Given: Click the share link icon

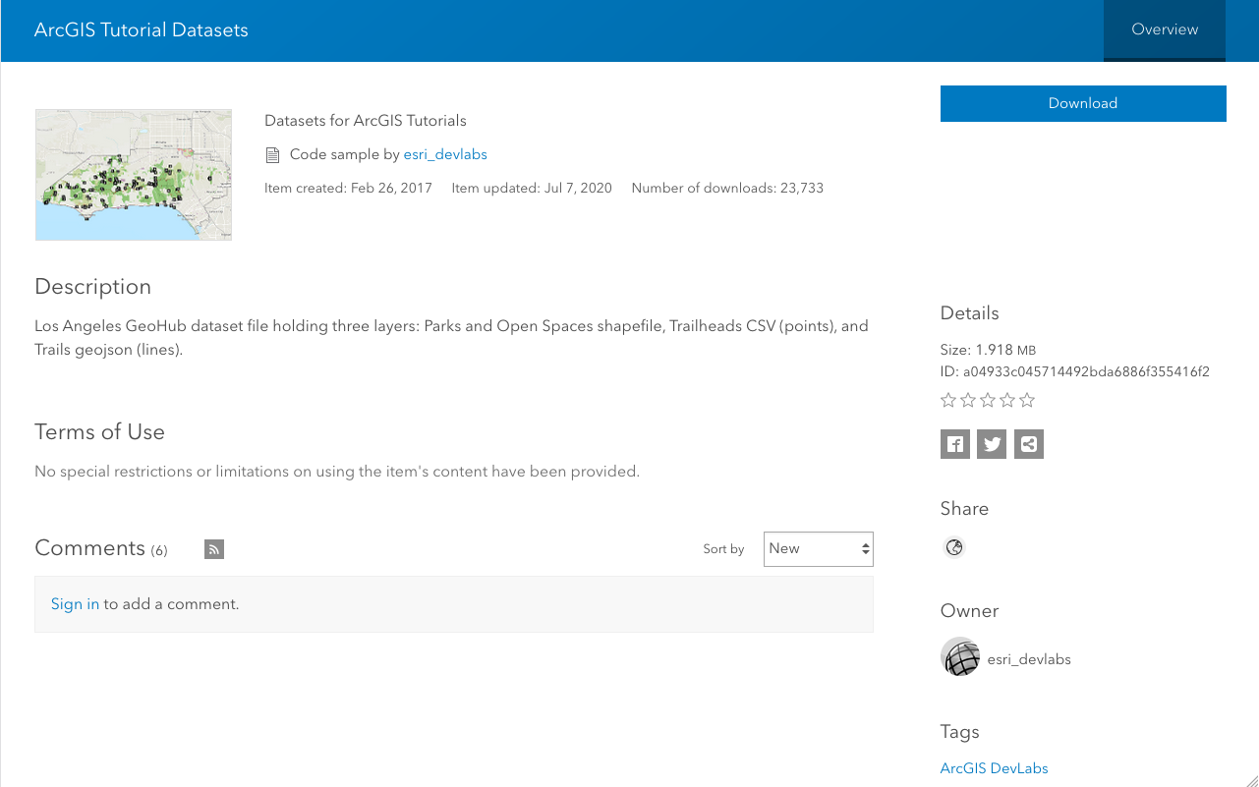Looking at the screenshot, I should point(1029,444).
